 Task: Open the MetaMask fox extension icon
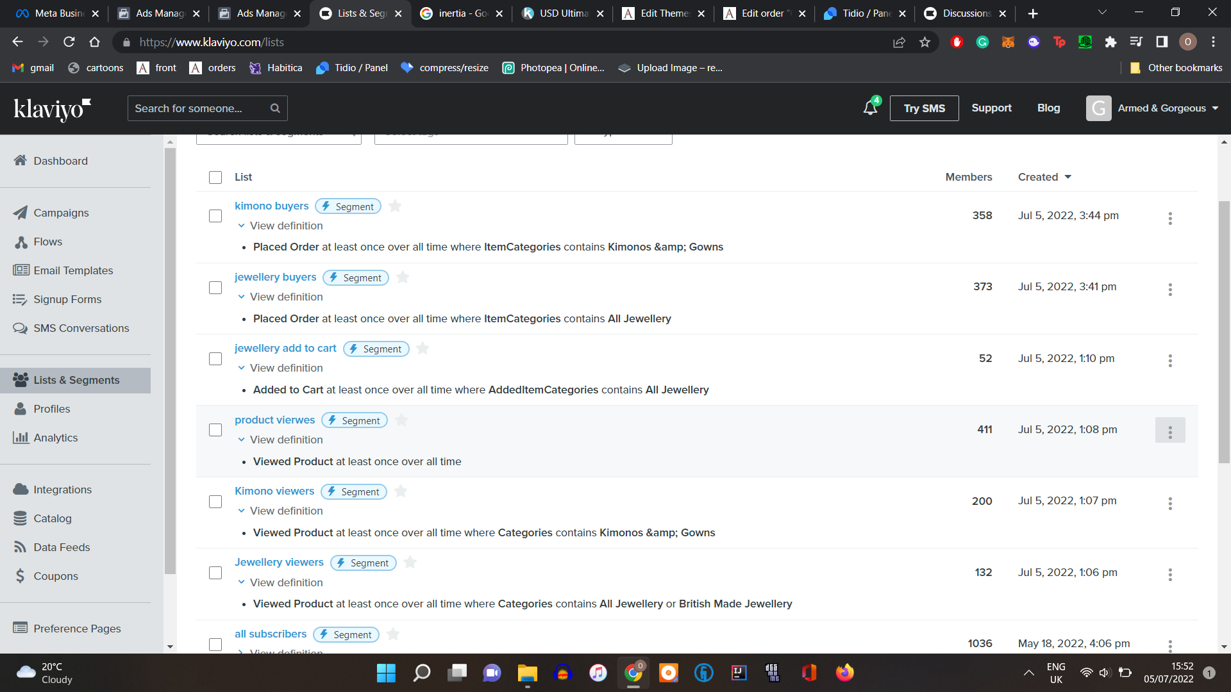(1008, 42)
